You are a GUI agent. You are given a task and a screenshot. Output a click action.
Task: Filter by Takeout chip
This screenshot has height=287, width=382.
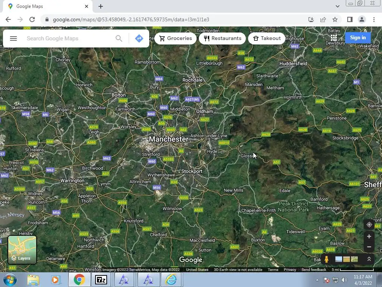[x=266, y=38]
